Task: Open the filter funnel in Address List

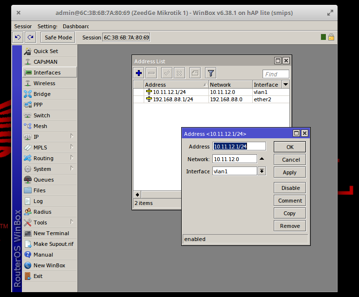Action: 210,73
